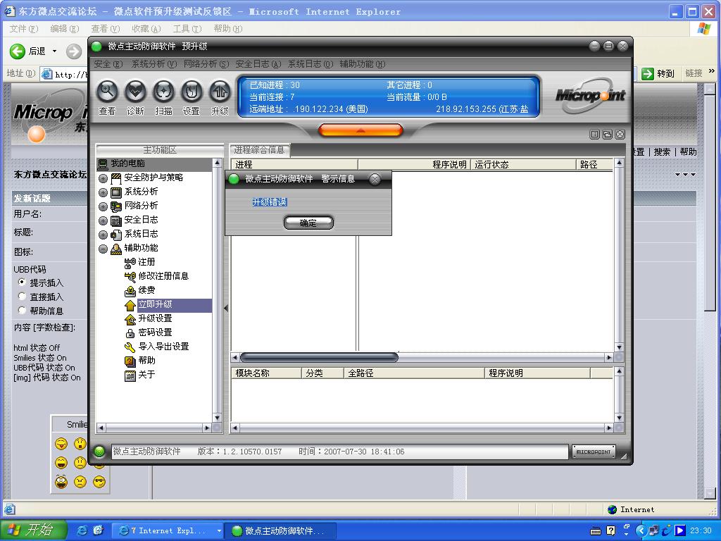Switch to Internet Explorer taskbar button
The width and height of the screenshot is (721, 541).
coord(168,531)
